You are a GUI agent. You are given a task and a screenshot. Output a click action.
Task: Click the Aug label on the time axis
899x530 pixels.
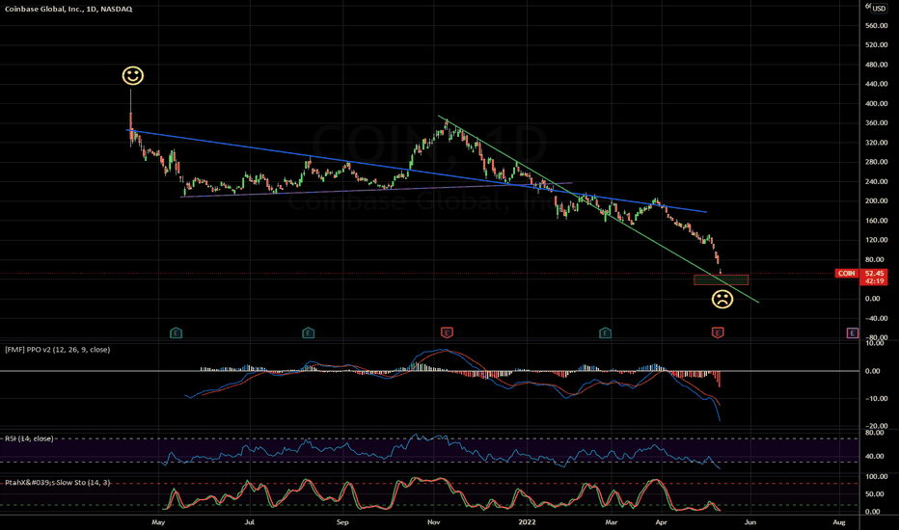(x=839, y=522)
